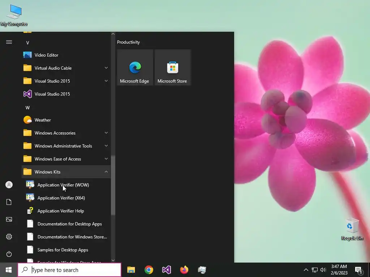Viewport: 370px width, 277px height.
Task: Click the Power icon in Start sidebar
Action: pos(9,254)
